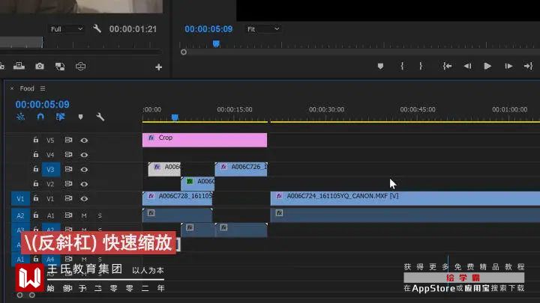
Task: Open the Full playback resolution dropdown
Action: click(x=67, y=29)
